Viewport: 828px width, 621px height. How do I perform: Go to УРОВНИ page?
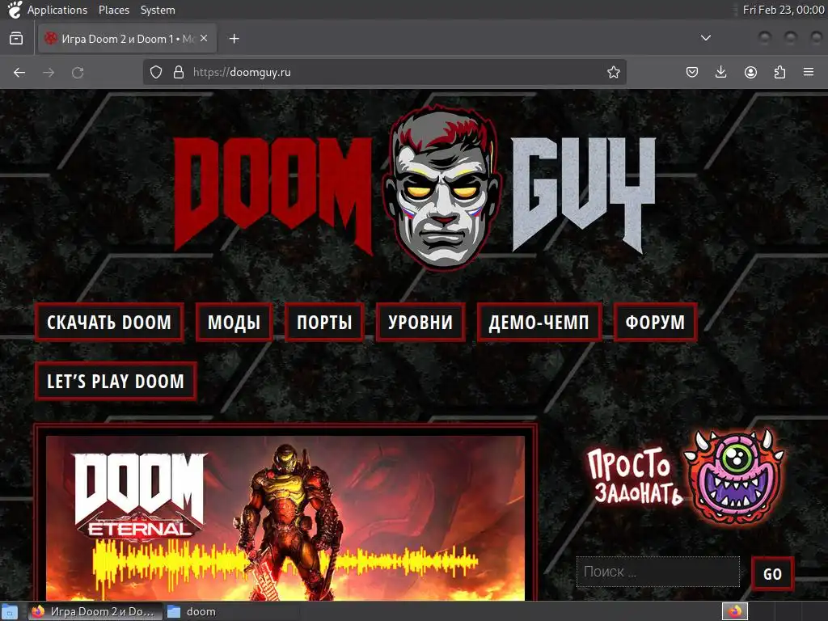tap(420, 322)
